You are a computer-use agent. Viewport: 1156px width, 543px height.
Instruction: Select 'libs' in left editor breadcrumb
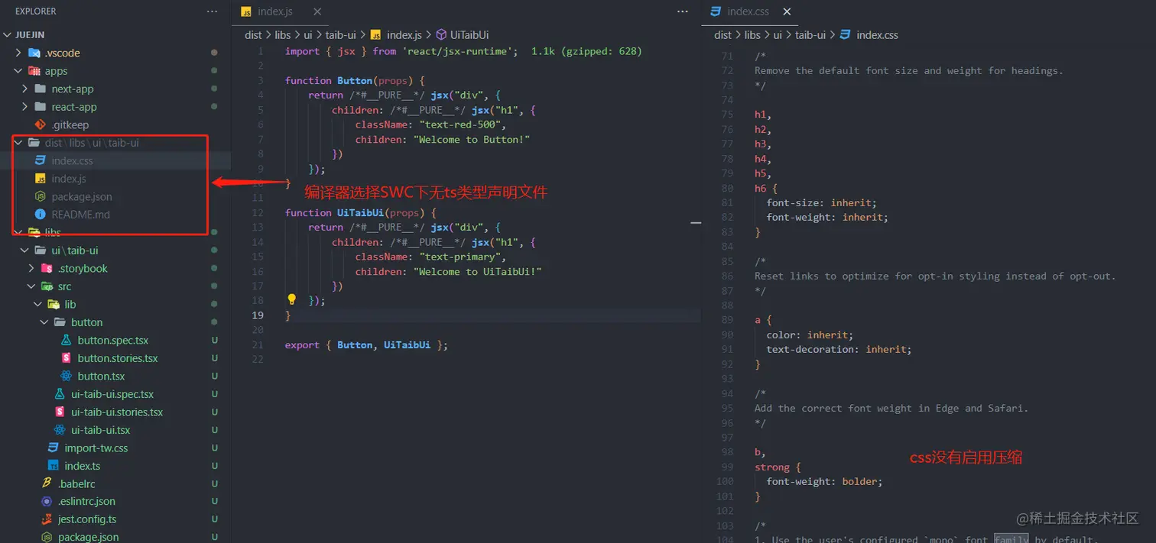coord(283,35)
